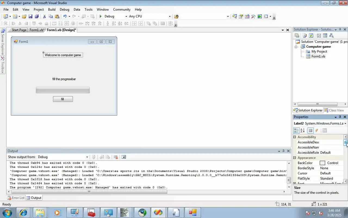This screenshot has height=218, width=348.
Task: Click View Code icon in Solution Explorer
Action: (319, 35)
